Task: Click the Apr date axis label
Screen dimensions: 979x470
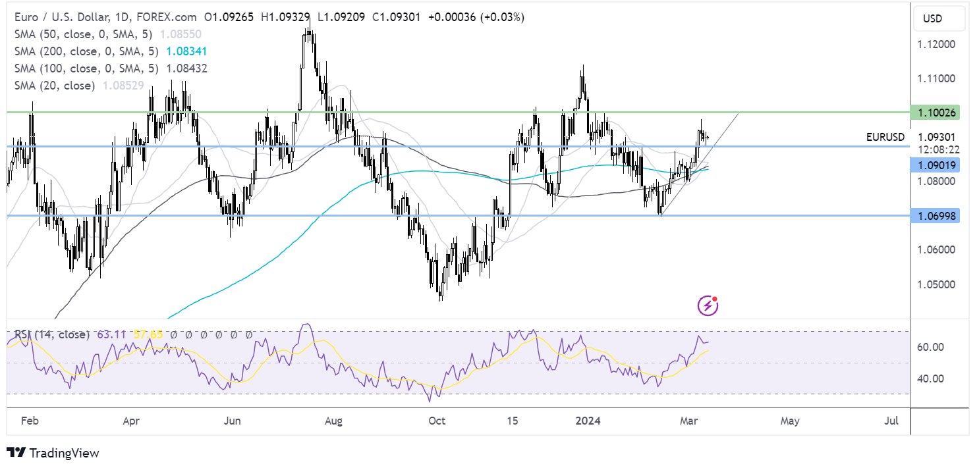Action: pyautogui.click(x=131, y=420)
